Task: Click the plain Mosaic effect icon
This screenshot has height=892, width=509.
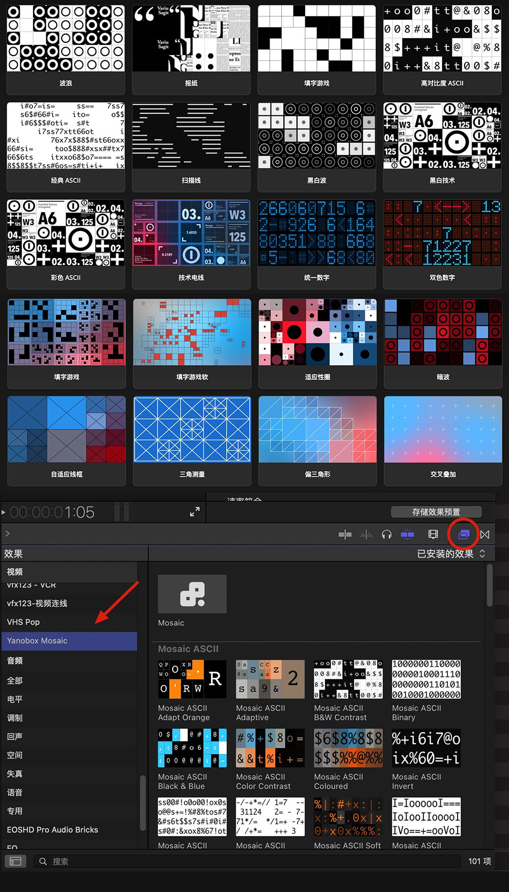Action: [192, 594]
